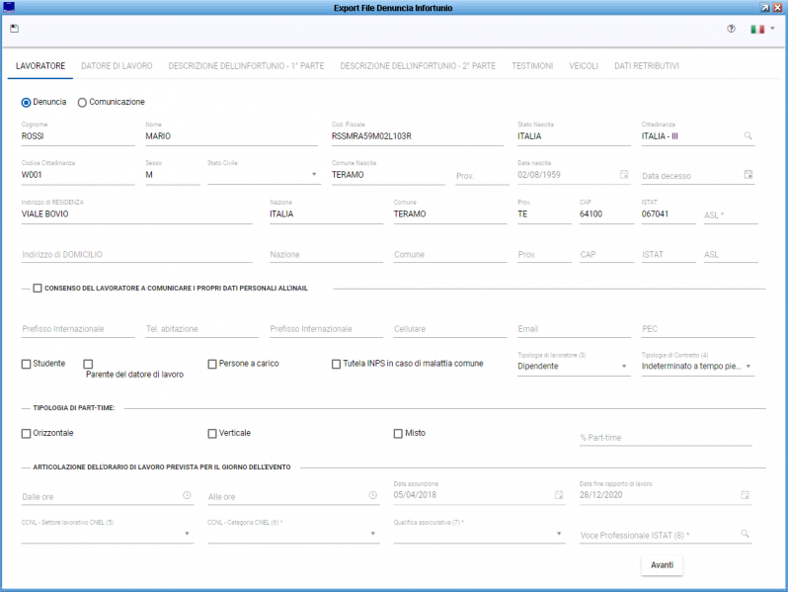Expand the Qualifica assicurativa dropdown
This screenshot has height=592, width=788.
559,535
